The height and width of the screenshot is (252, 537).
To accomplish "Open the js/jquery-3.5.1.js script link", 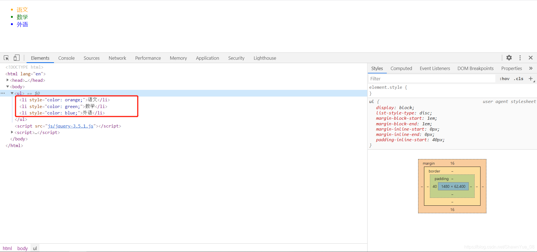I will coord(70,126).
